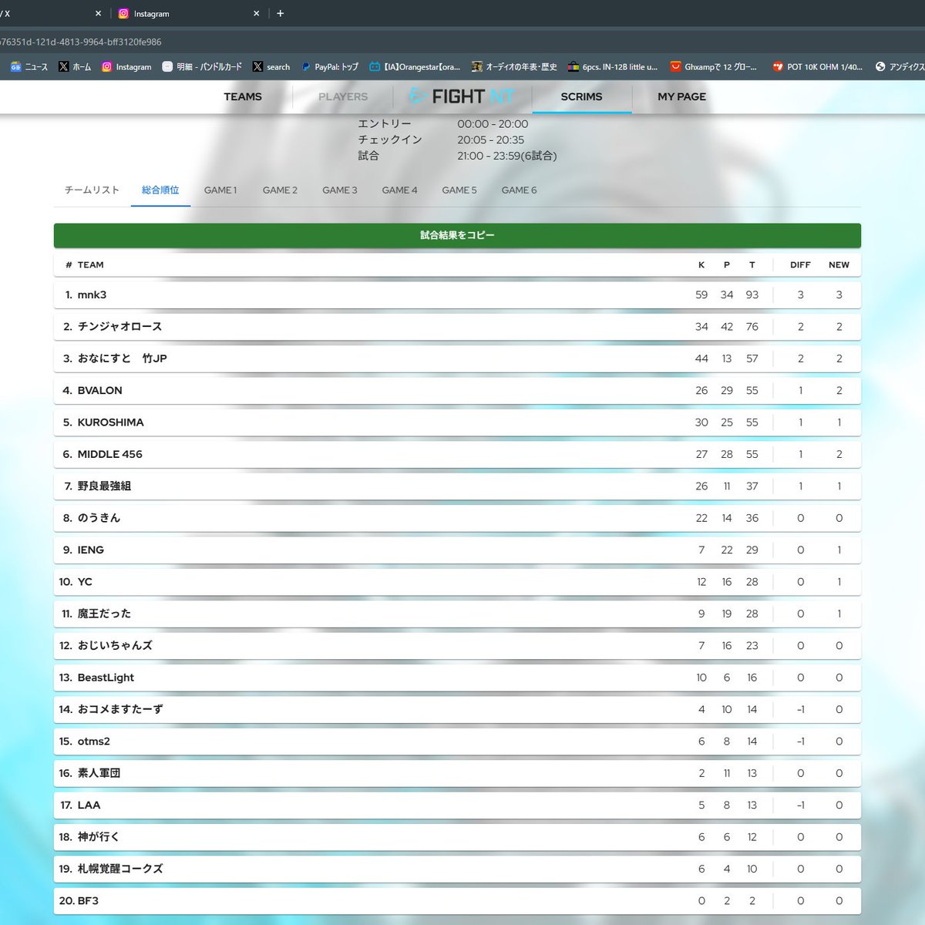The image size is (925, 925).
Task: Click team name 野良最強組
Action: tap(104, 486)
